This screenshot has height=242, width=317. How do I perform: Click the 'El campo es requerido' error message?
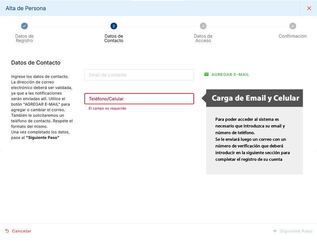click(x=107, y=108)
